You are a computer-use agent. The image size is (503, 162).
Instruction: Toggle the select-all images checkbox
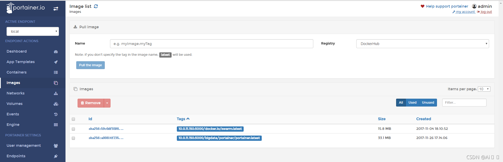click(73, 119)
